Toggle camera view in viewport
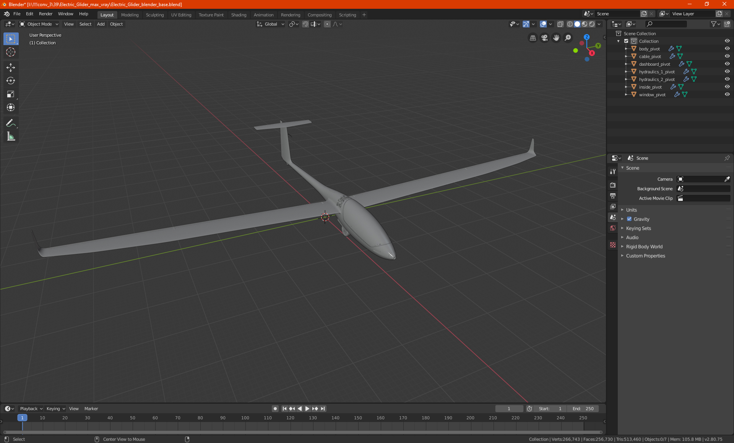734x443 pixels. click(544, 38)
